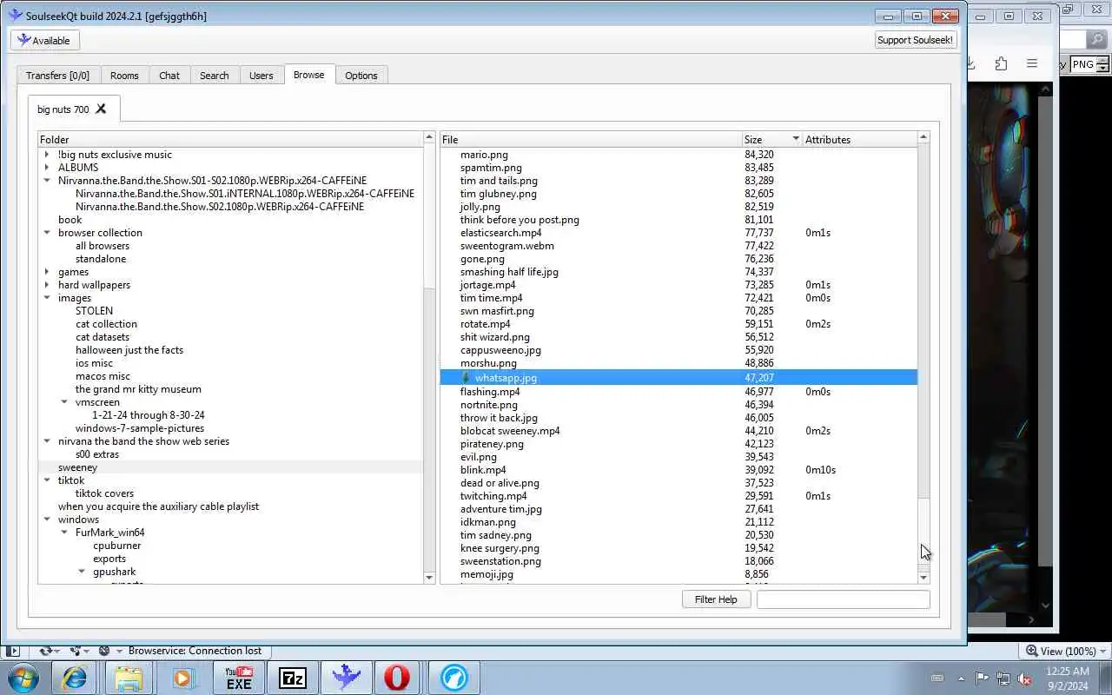Select the FurMark_win64 folder

[x=109, y=533]
